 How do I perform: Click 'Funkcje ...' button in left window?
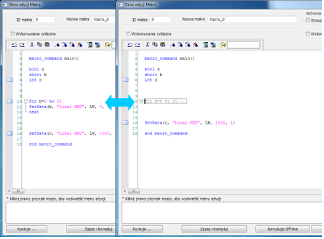pos(26,229)
